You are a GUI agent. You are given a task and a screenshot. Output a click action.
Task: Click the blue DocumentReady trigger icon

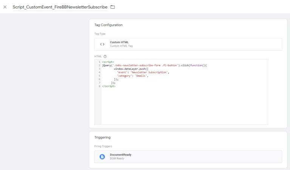tap(102, 157)
